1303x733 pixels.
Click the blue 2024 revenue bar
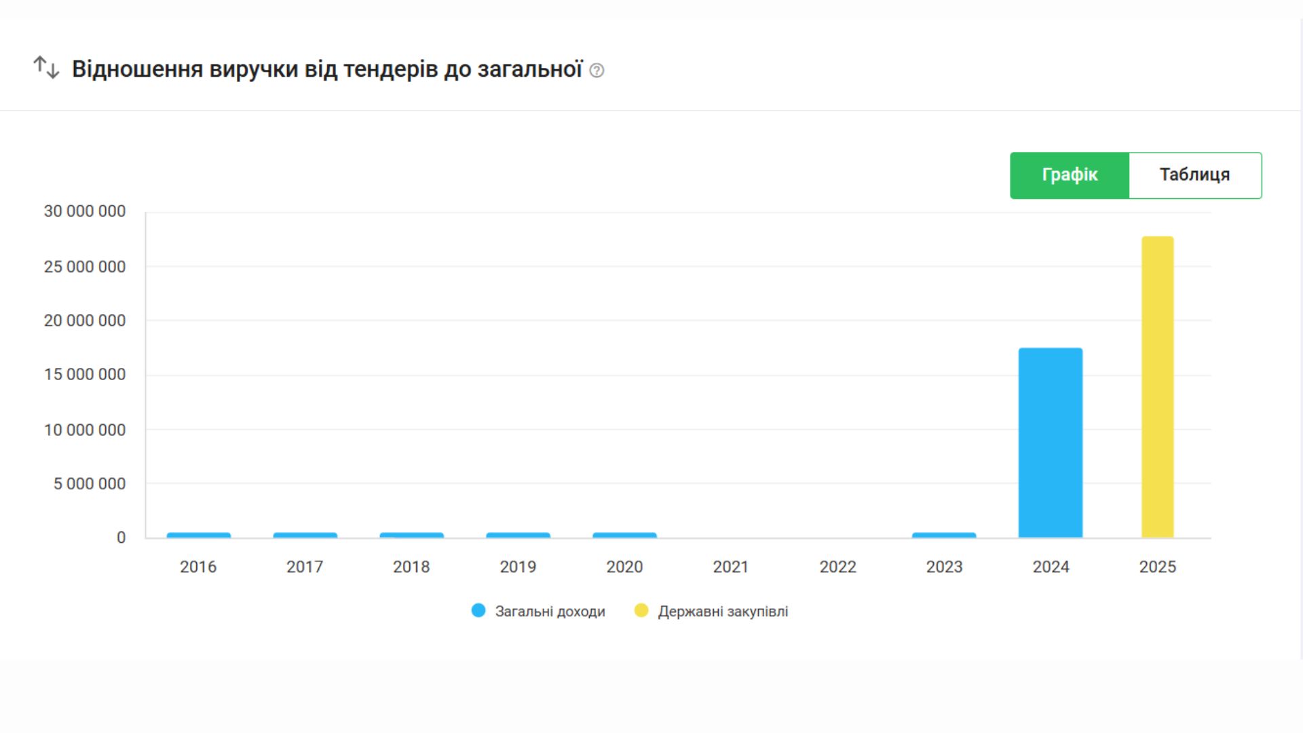coord(1051,443)
